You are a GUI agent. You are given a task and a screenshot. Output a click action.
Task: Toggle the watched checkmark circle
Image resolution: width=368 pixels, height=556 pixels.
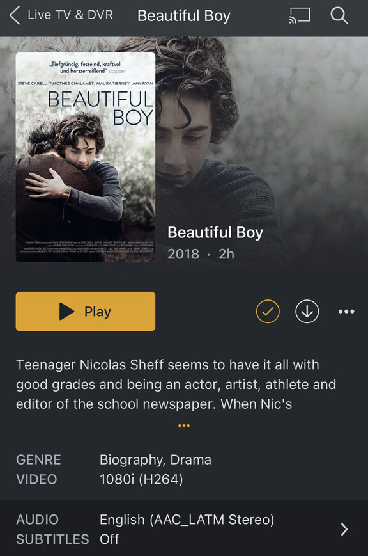(x=268, y=312)
